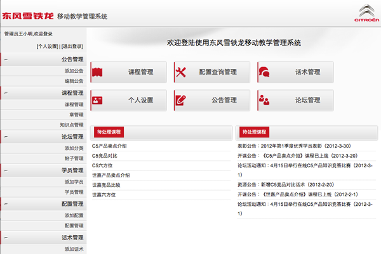Open 添加分类 in the sidebar
The image size is (381, 254).
tap(74, 148)
